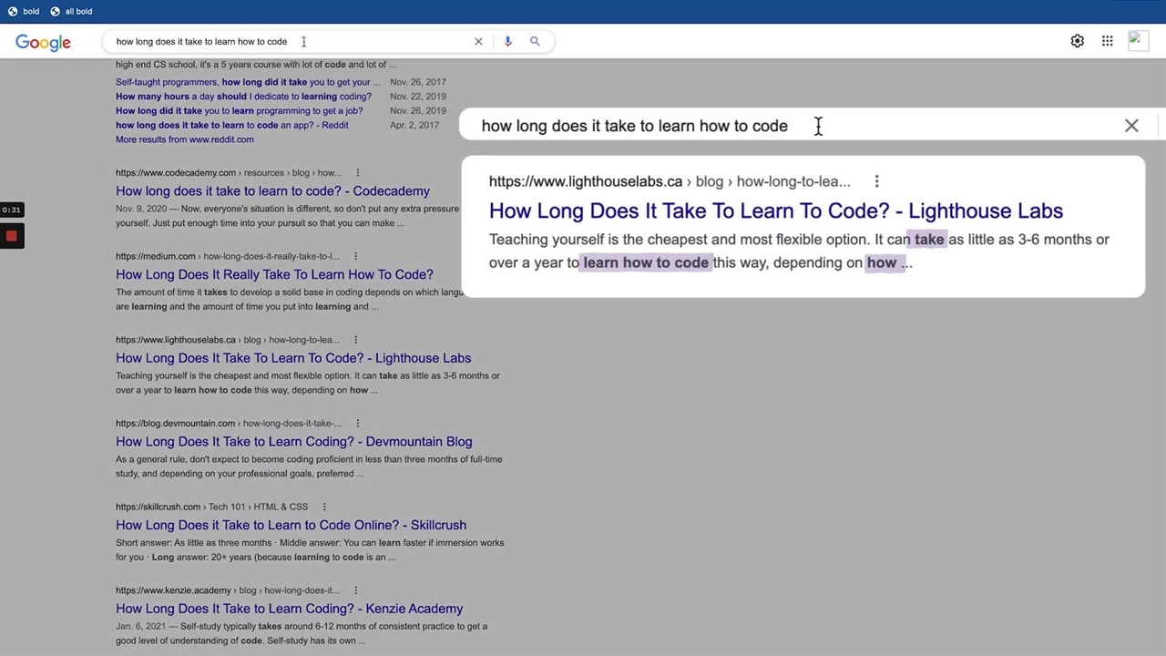Click the Google logo
The image size is (1166, 656).
tap(43, 42)
